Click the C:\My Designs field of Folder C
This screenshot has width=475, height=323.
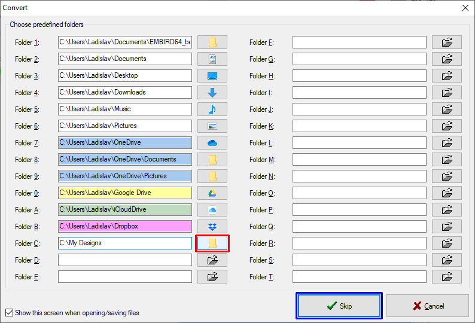pos(125,243)
